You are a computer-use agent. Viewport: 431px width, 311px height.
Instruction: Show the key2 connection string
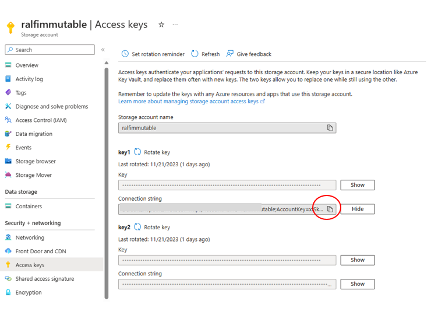(x=357, y=284)
